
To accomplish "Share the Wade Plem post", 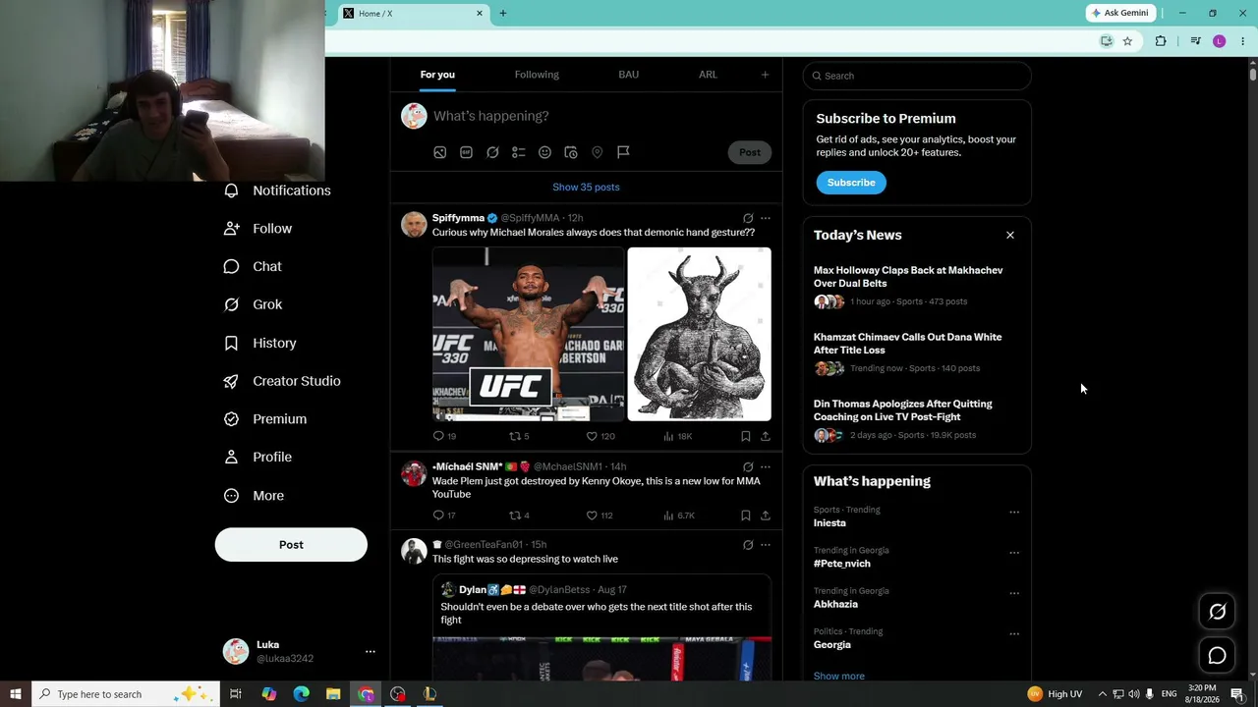I will 766,516.
